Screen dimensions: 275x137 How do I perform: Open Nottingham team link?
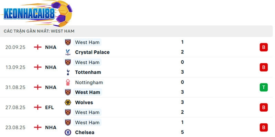pyautogui.click(x=89, y=83)
